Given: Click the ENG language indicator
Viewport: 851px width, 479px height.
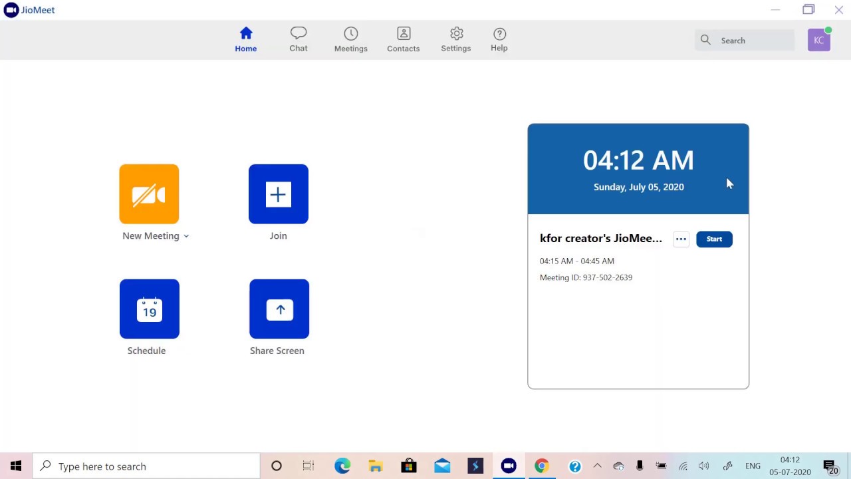Looking at the screenshot, I should pos(753,466).
